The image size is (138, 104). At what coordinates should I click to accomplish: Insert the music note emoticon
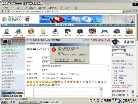tap(34, 85)
